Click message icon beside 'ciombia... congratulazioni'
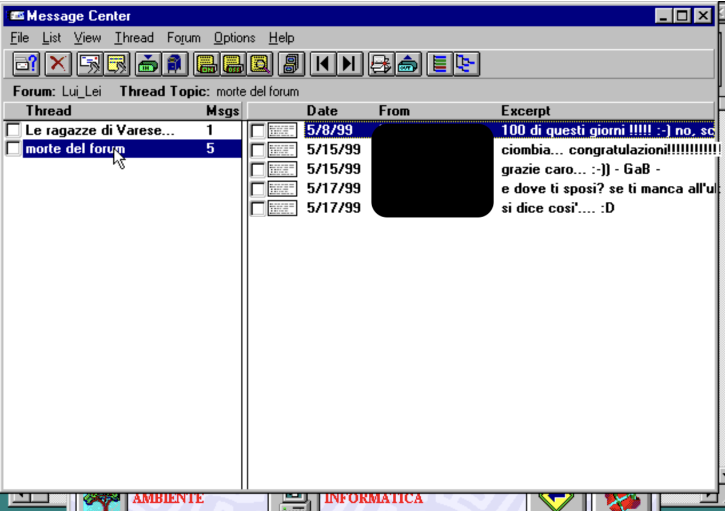Viewport: 725px width, 511px height. tap(282, 150)
